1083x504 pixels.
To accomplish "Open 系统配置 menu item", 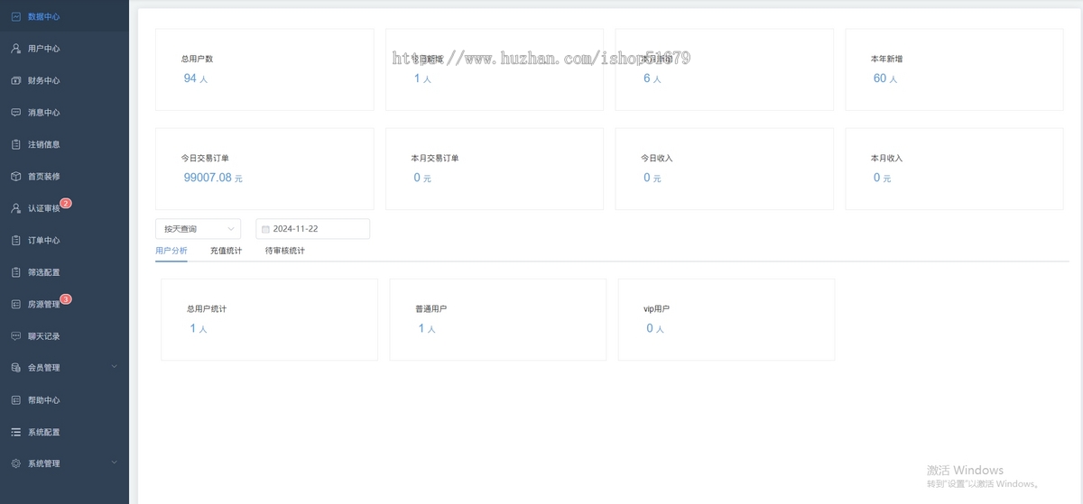I will pos(64,432).
